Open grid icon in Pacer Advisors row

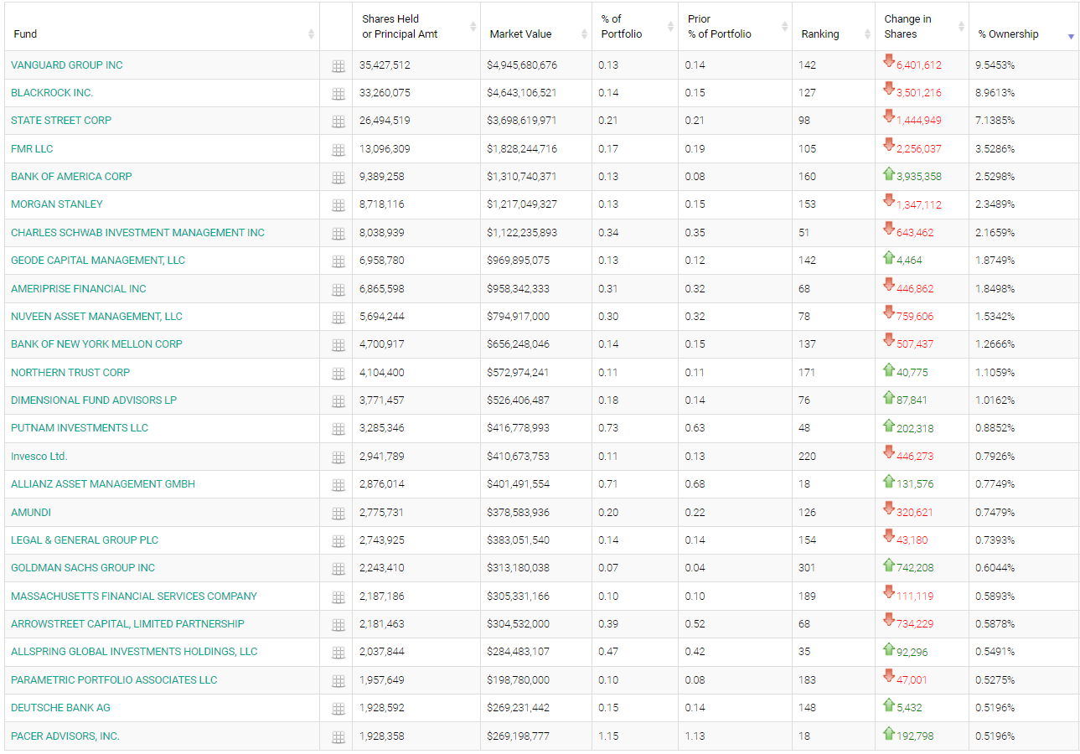click(x=338, y=737)
